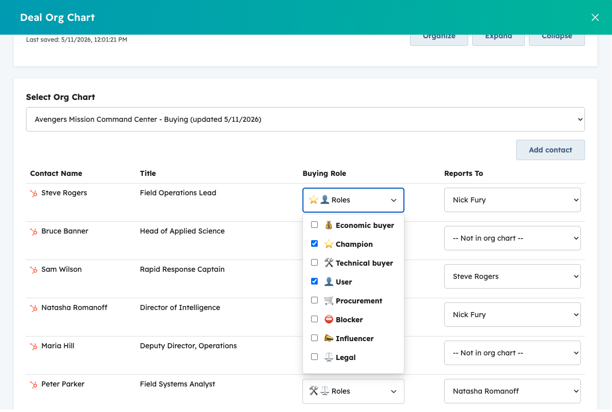The height and width of the screenshot is (412, 612).
Task: Open Sam Wilson's Reports To dropdown
Action: click(x=513, y=276)
